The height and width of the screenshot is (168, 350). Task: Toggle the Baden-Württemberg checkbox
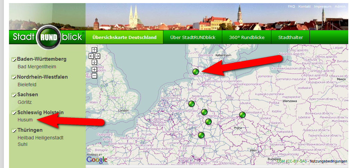(14, 59)
